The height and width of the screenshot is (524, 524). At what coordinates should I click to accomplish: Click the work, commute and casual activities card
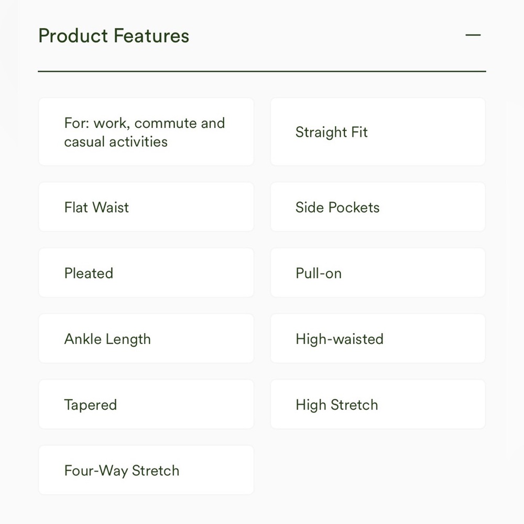[x=146, y=132]
